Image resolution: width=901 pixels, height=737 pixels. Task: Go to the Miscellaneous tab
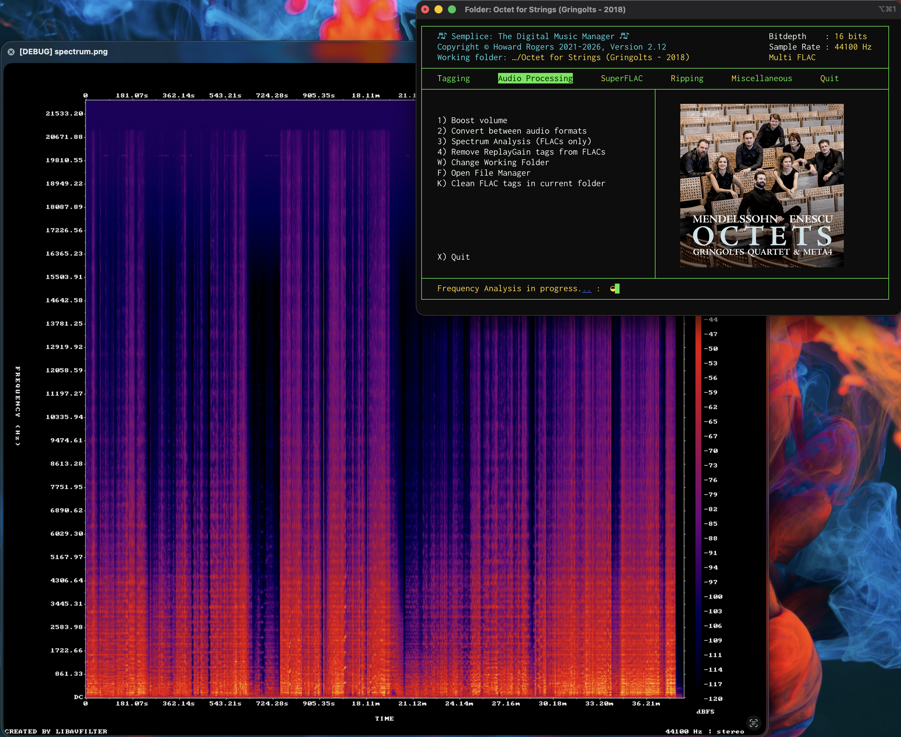pyautogui.click(x=761, y=78)
